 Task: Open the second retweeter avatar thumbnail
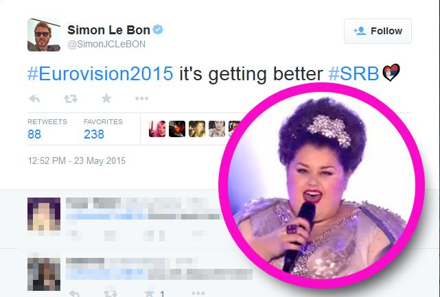click(x=177, y=129)
